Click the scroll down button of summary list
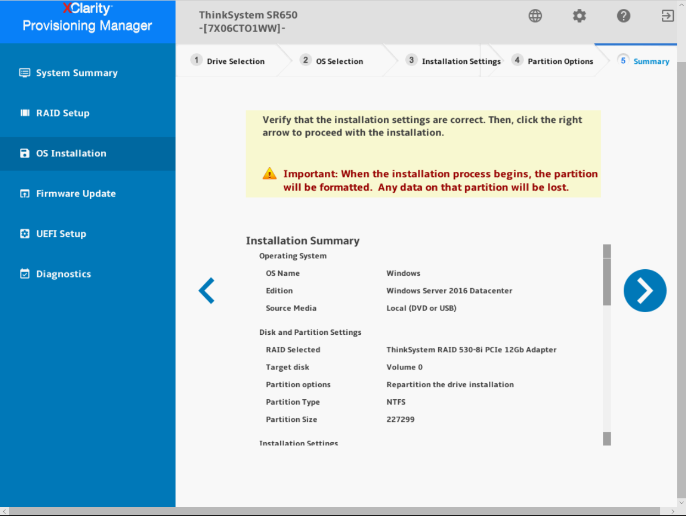686x516 pixels. 607,439
